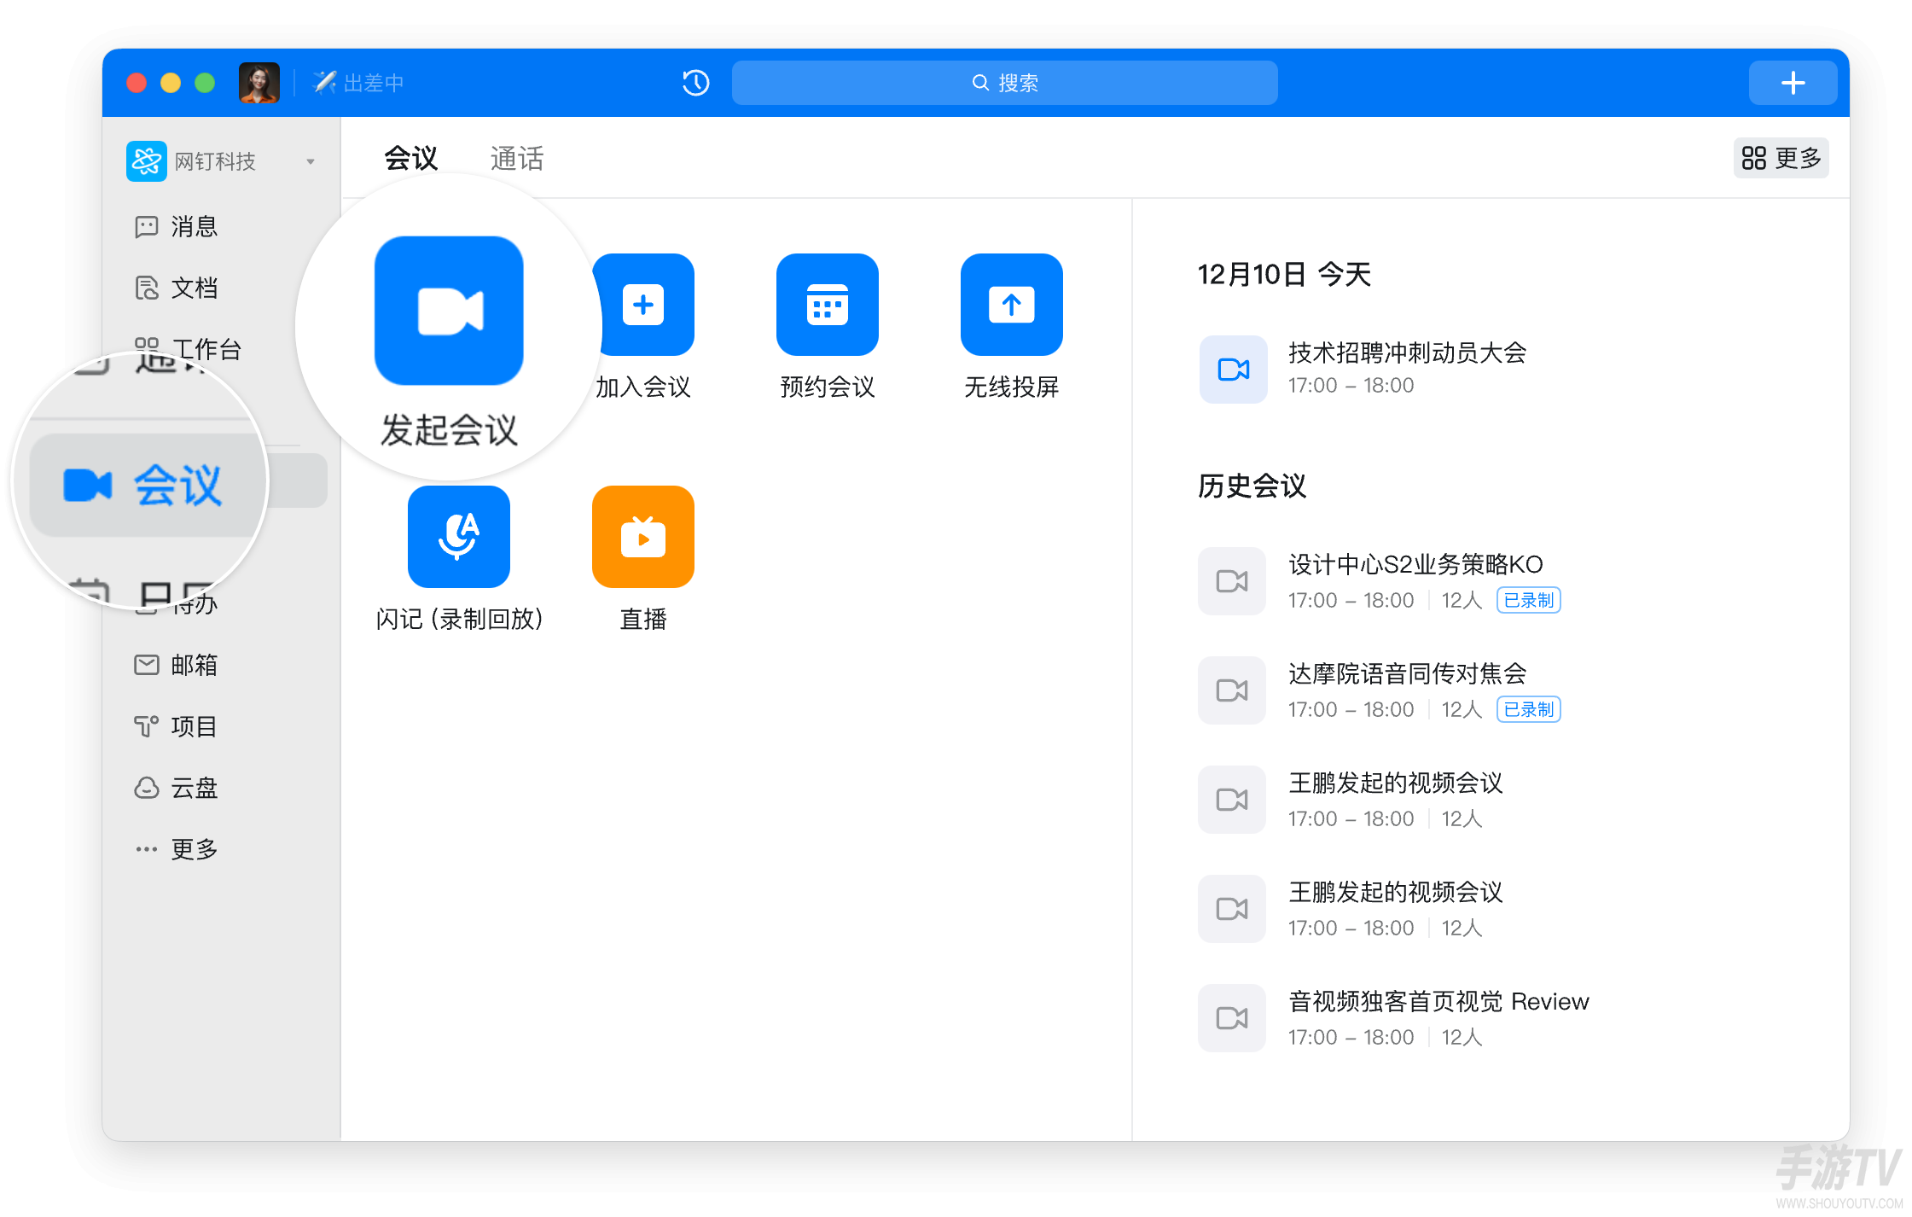Open 预约会议 schedule meeting icon
The image size is (1912, 1217).
[x=828, y=305]
